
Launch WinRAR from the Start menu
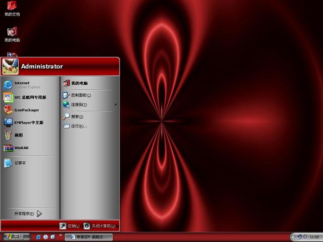pos(21,148)
